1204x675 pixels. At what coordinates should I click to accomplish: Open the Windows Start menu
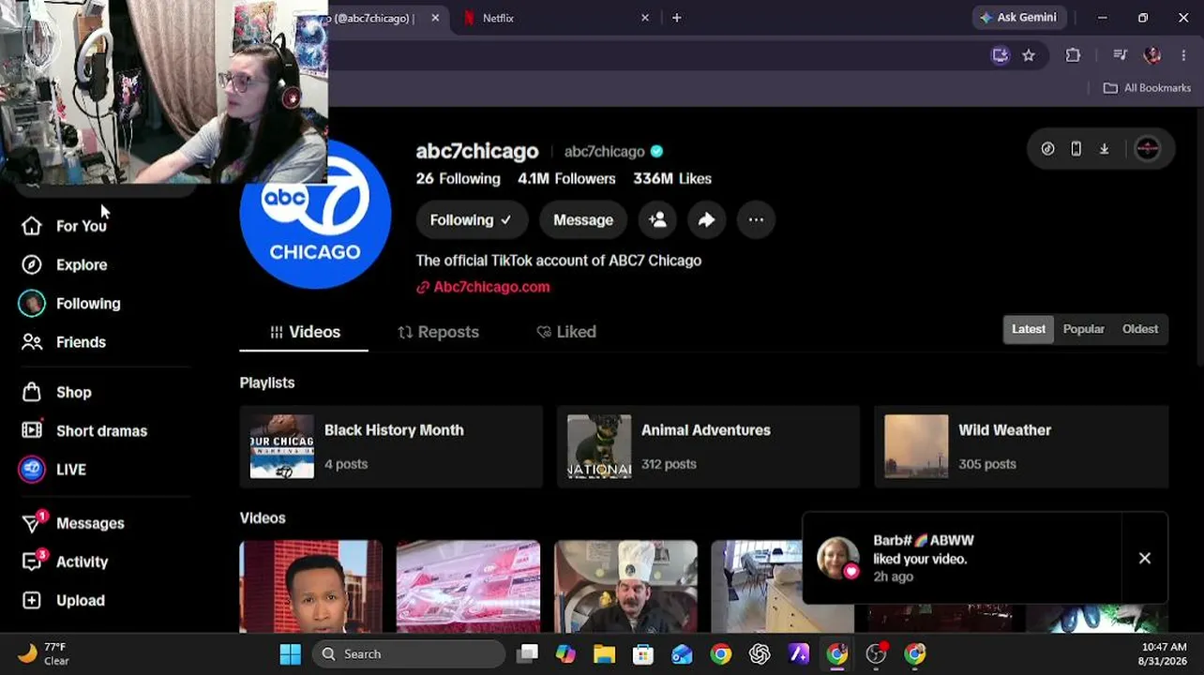(291, 654)
